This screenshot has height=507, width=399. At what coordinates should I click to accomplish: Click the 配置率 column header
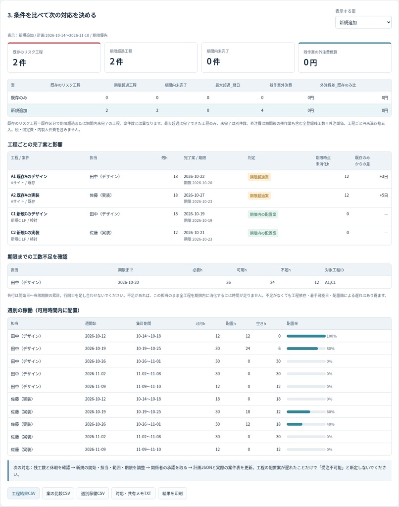point(292,323)
